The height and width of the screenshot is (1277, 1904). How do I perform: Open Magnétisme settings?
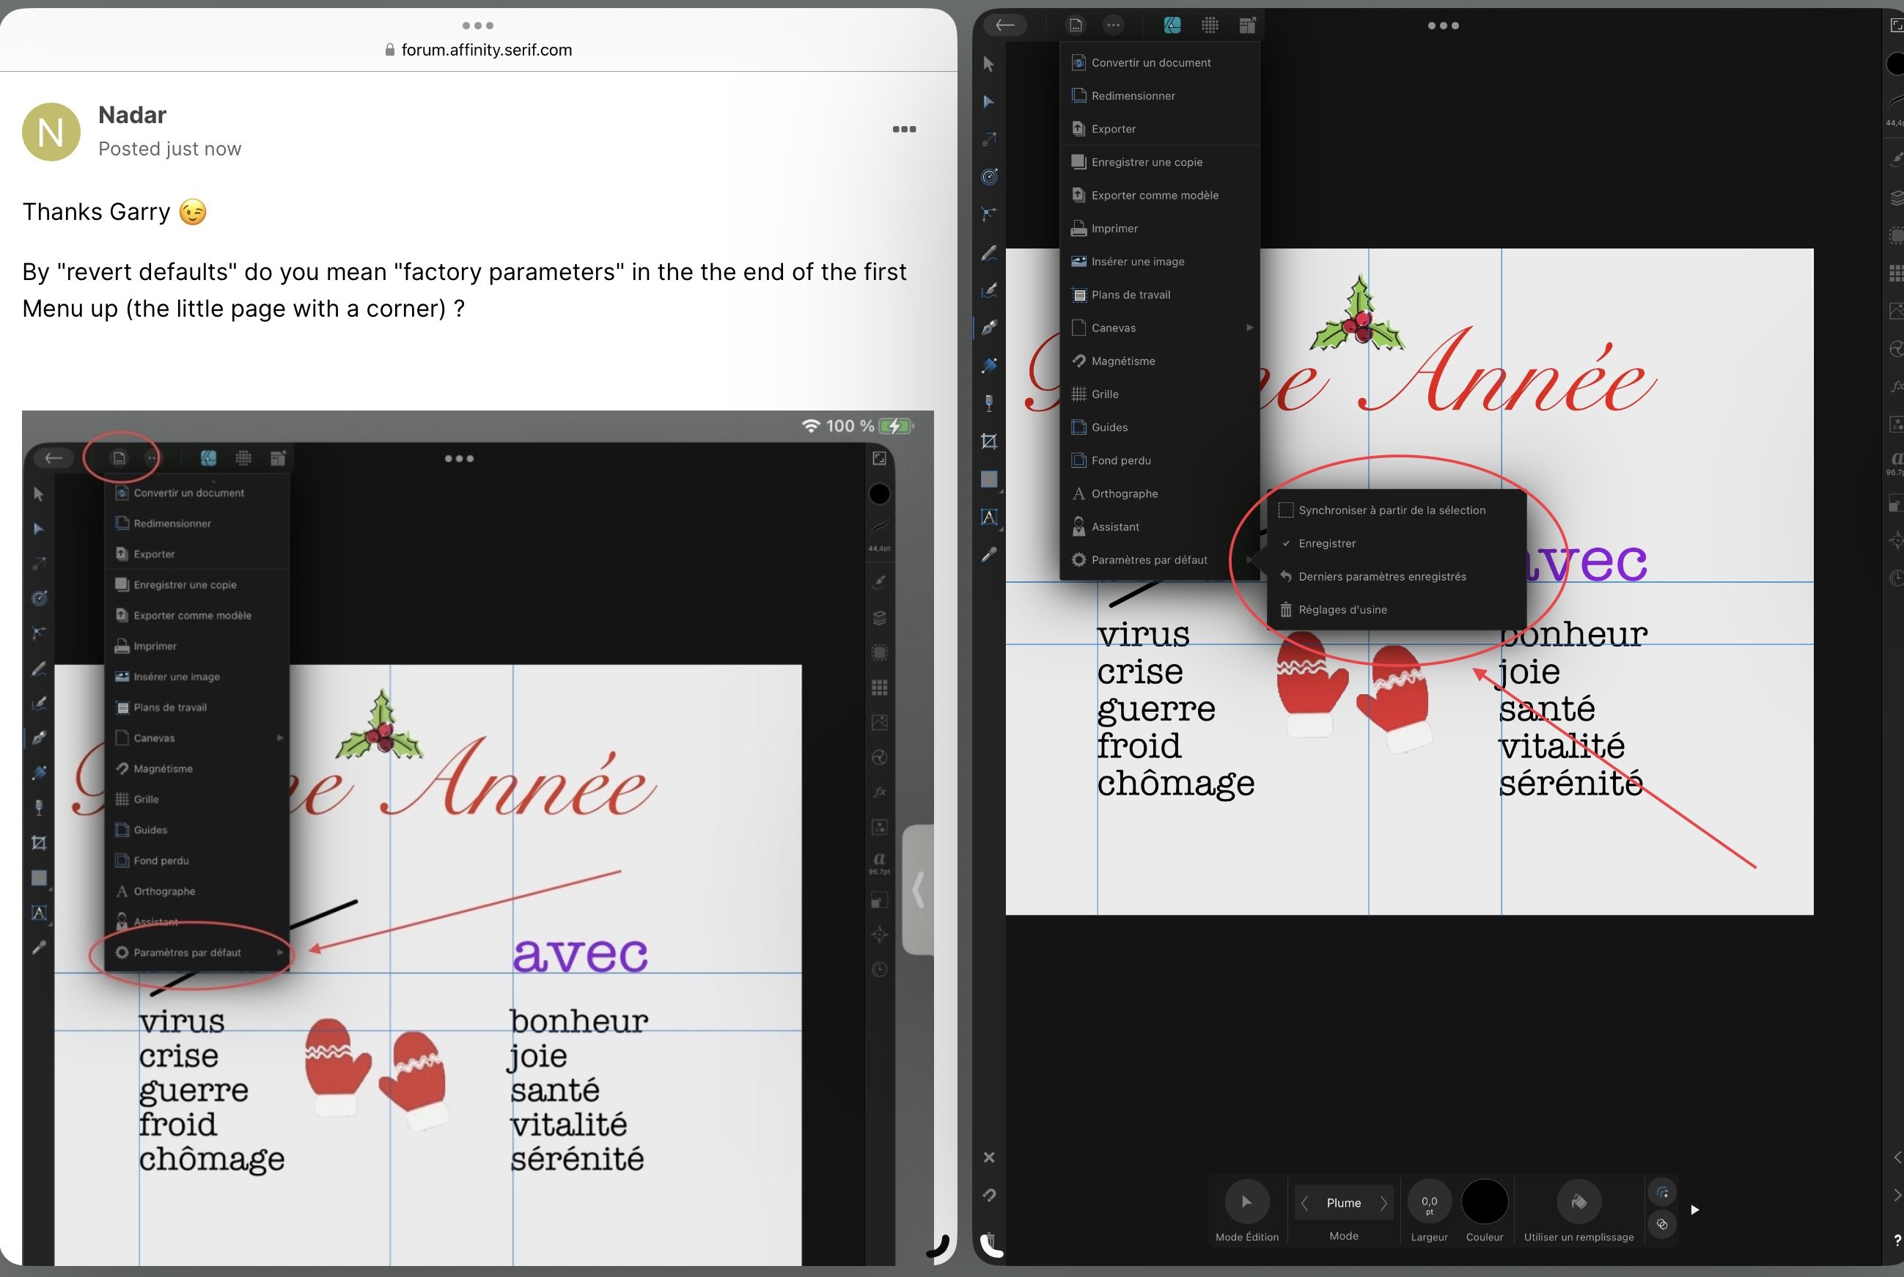pyautogui.click(x=1160, y=361)
